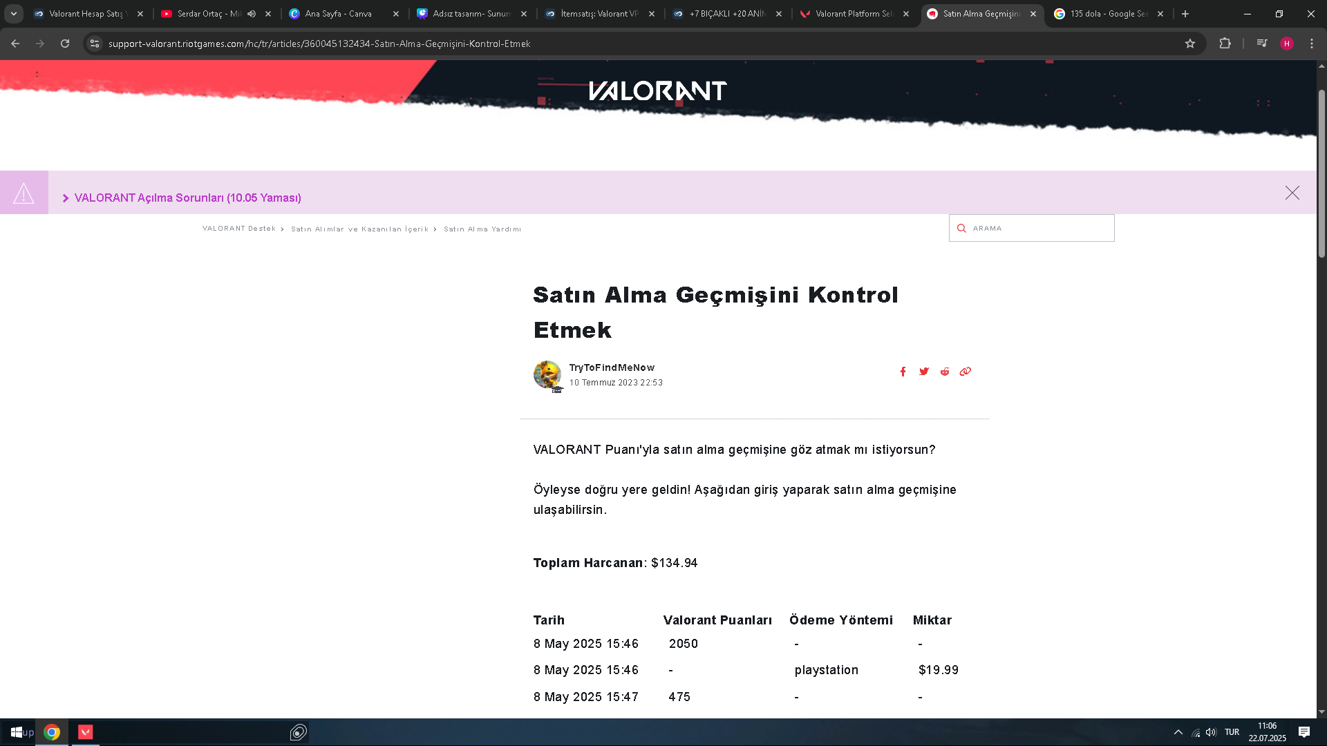This screenshot has height=746, width=1327.
Task: Open Chrome three-dot menu
Action: pos(1312,44)
